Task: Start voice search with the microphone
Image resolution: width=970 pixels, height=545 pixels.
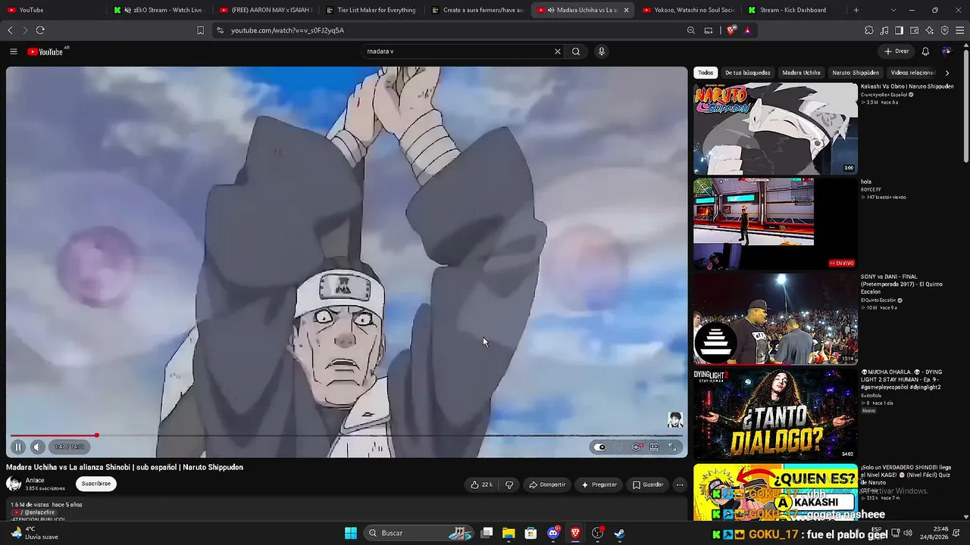Action: click(601, 51)
